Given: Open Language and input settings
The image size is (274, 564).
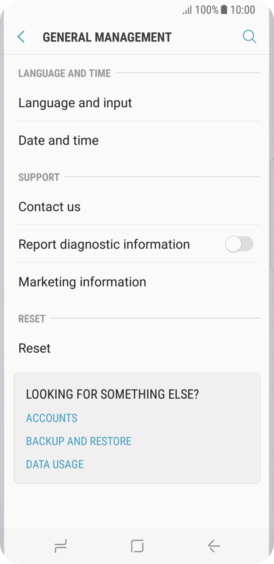Looking at the screenshot, I should [x=75, y=103].
